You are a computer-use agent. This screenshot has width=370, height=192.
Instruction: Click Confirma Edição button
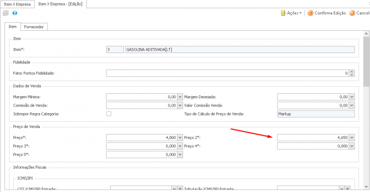tap(327, 13)
